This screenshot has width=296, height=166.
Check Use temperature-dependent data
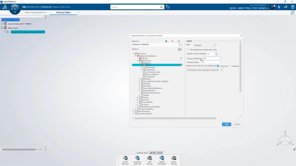pyautogui.click(x=188, y=50)
